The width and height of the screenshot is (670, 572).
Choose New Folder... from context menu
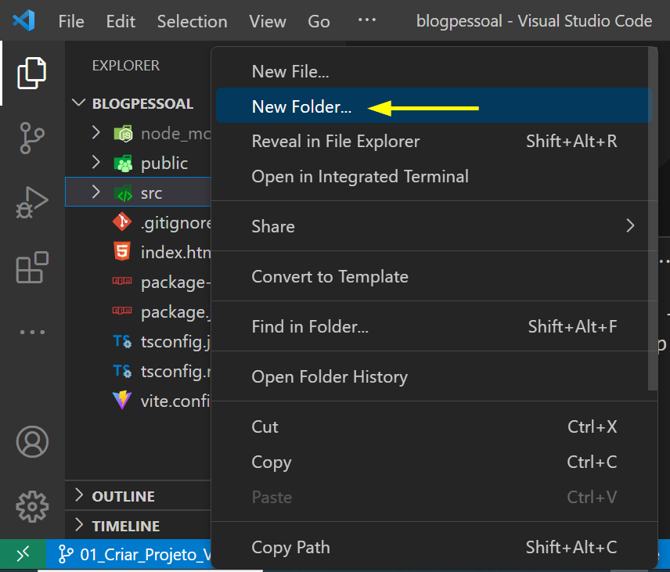[301, 107]
